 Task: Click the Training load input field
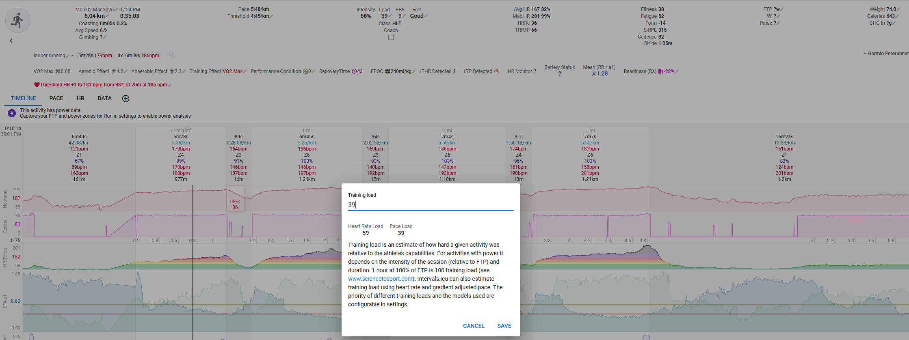click(431, 205)
